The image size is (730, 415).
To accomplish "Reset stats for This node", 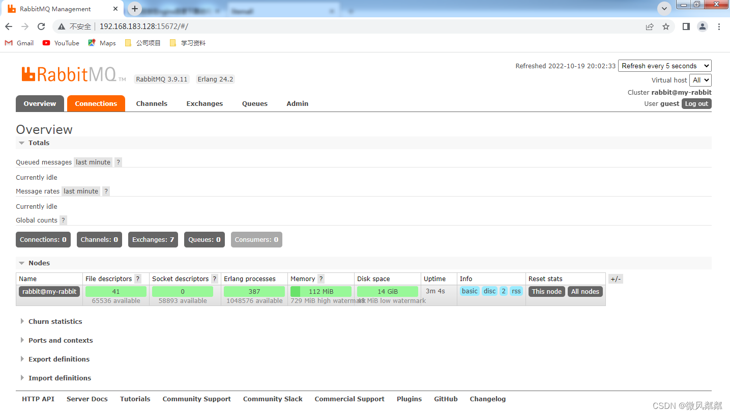I will (547, 292).
